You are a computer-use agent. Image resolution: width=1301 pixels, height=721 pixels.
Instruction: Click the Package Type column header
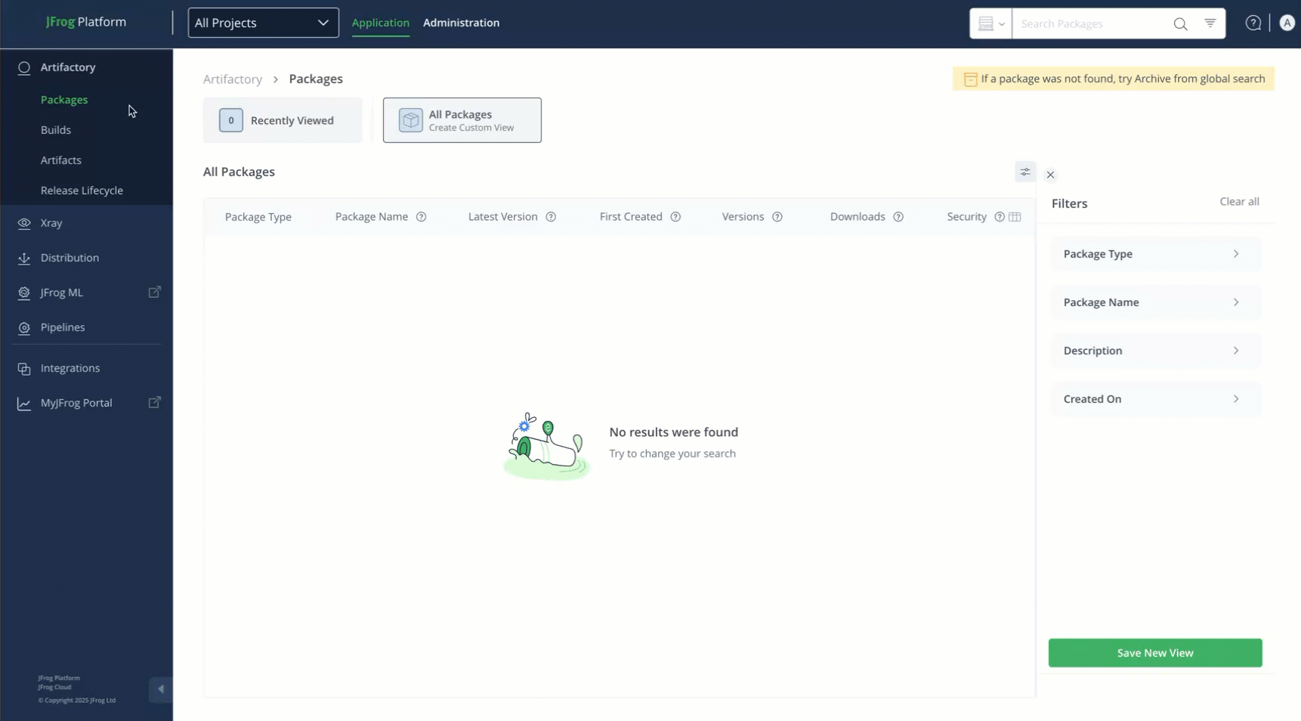tap(258, 217)
